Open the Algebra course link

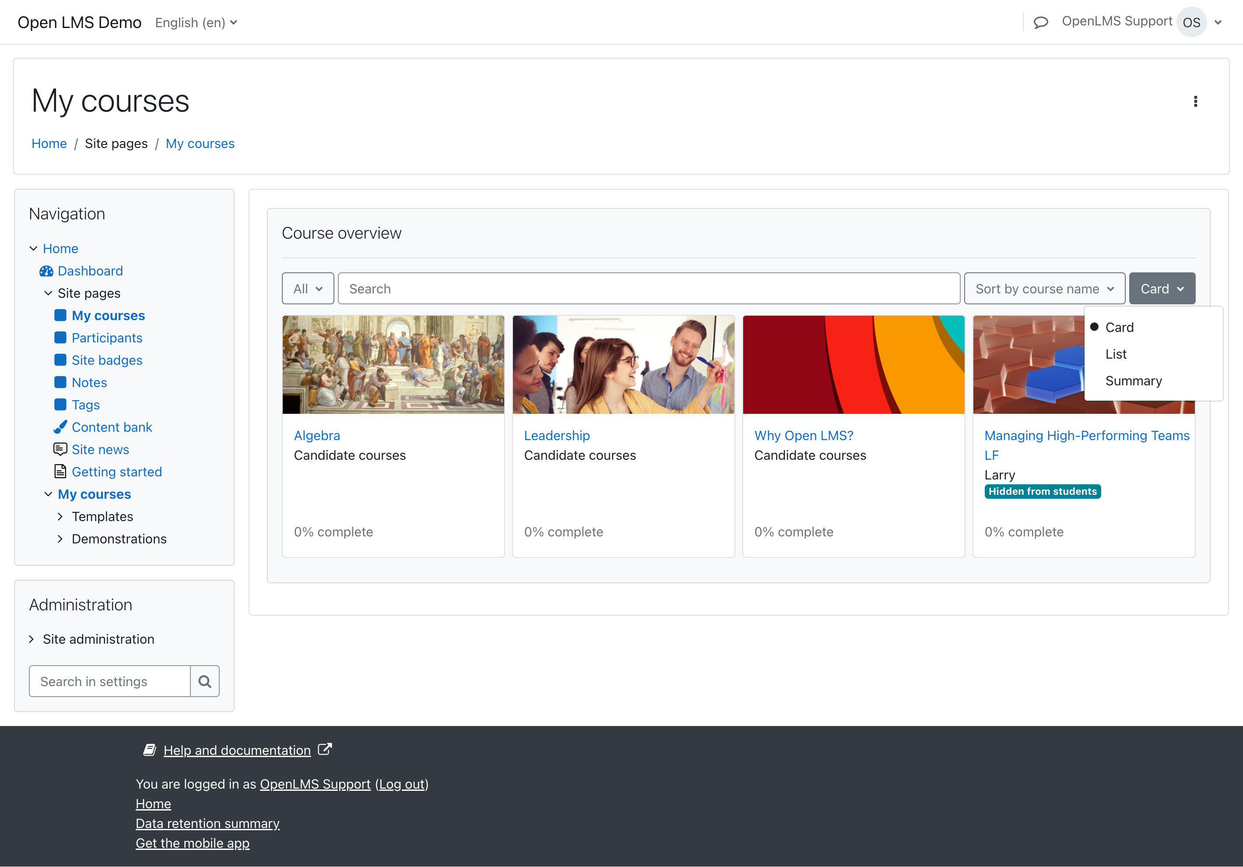[317, 435]
